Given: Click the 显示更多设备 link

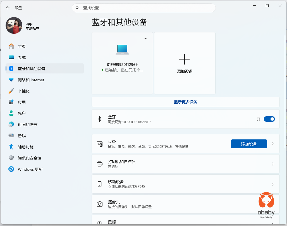Looking at the screenshot, I should coord(185,102).
